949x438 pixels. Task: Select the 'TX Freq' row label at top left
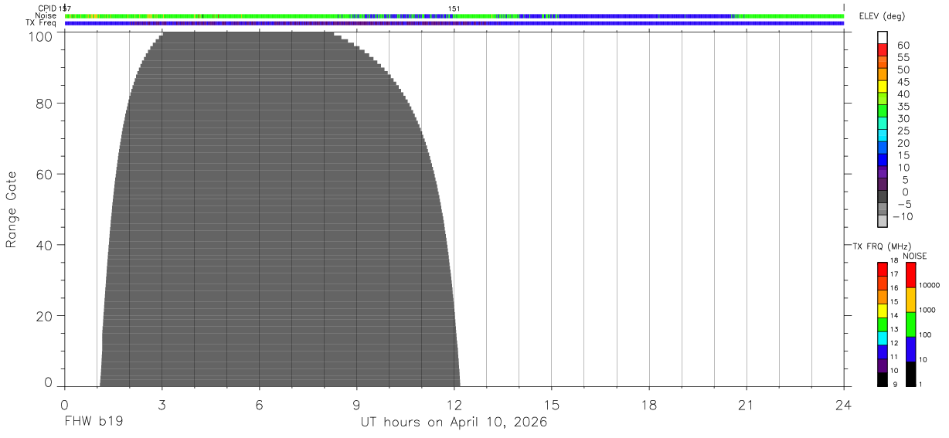point(42,23)
